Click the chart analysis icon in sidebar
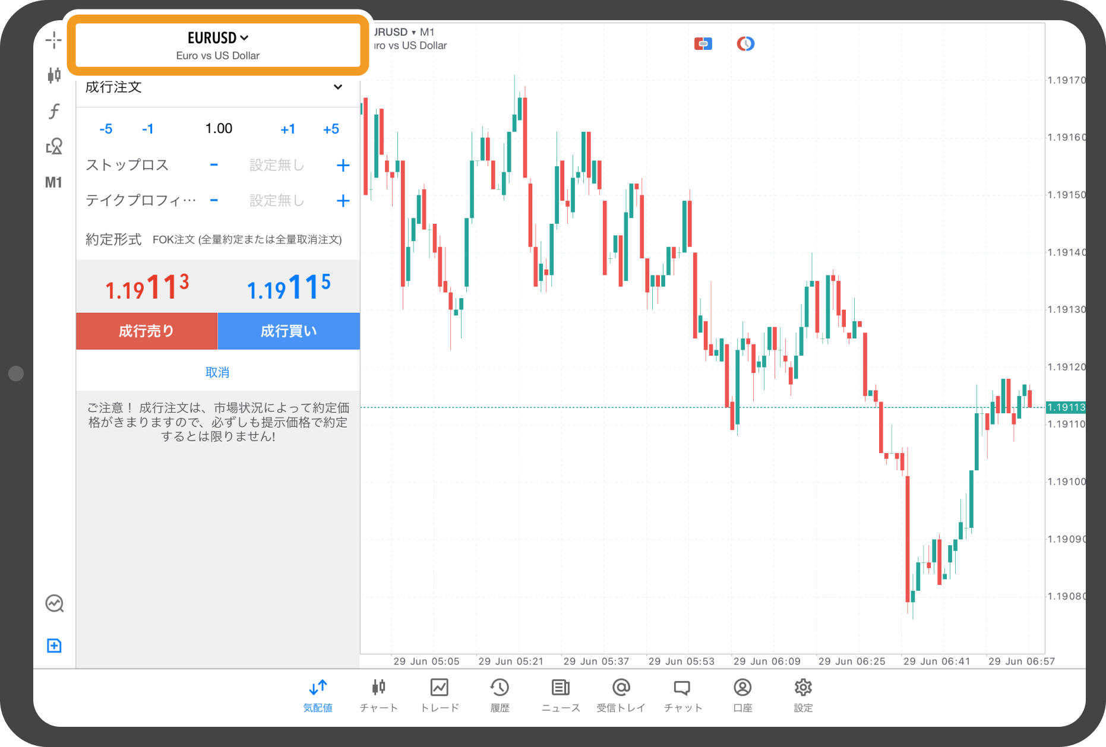This screenshot has height=747, width=1106. pyautogui.click(x=54, y=603)
